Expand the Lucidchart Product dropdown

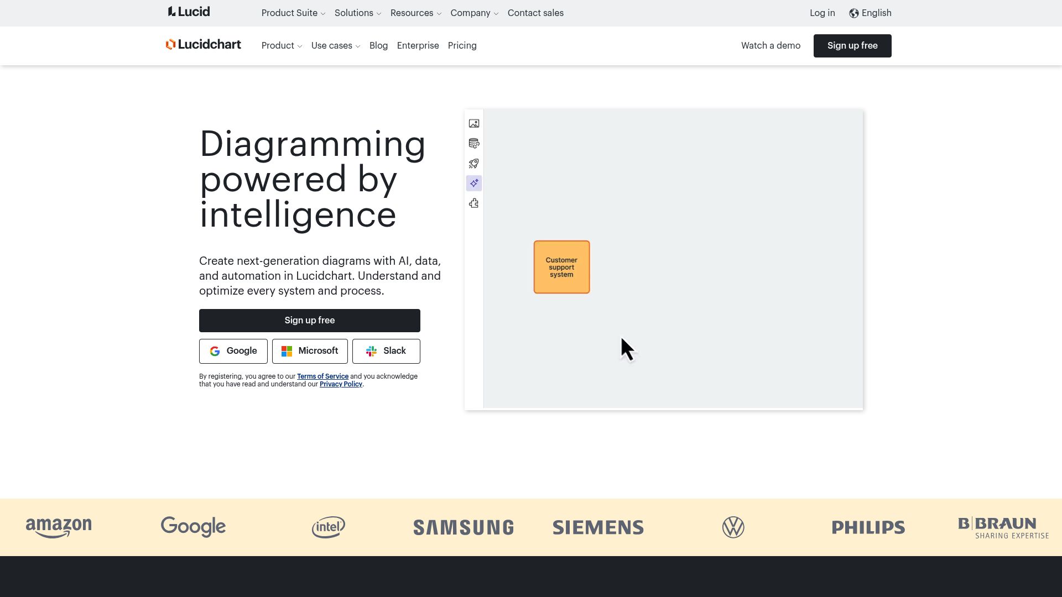pos(282,45)
